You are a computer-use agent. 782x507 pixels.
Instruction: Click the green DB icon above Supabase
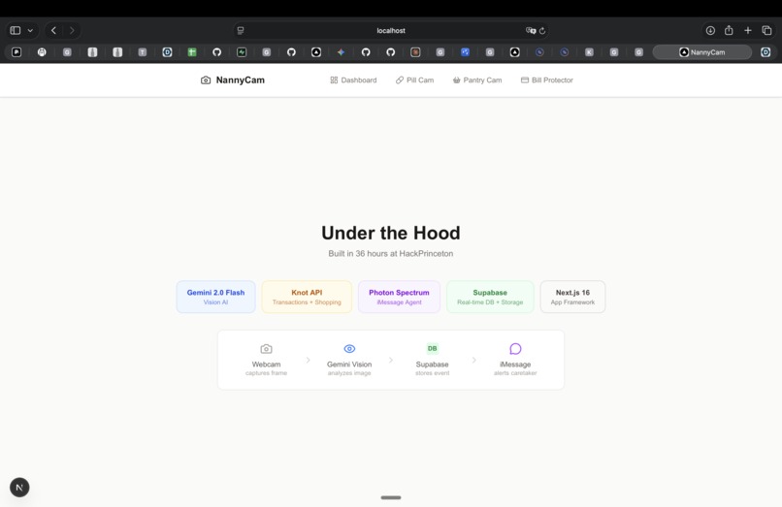[x=433, y=348]
